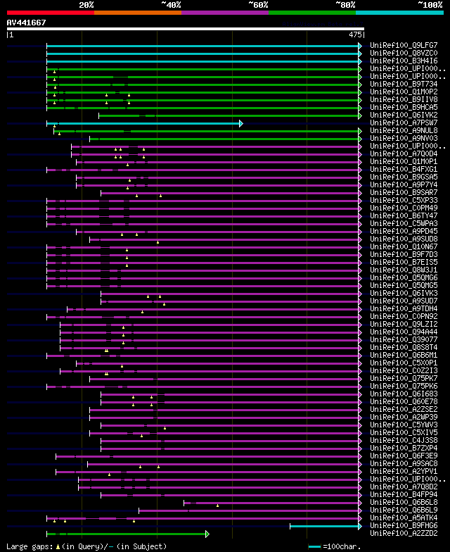Image resolution: width=450 pixels, height=552 pixels.
Task: Click UniRef100_C0PN92 entry
Action: (404, 317)
